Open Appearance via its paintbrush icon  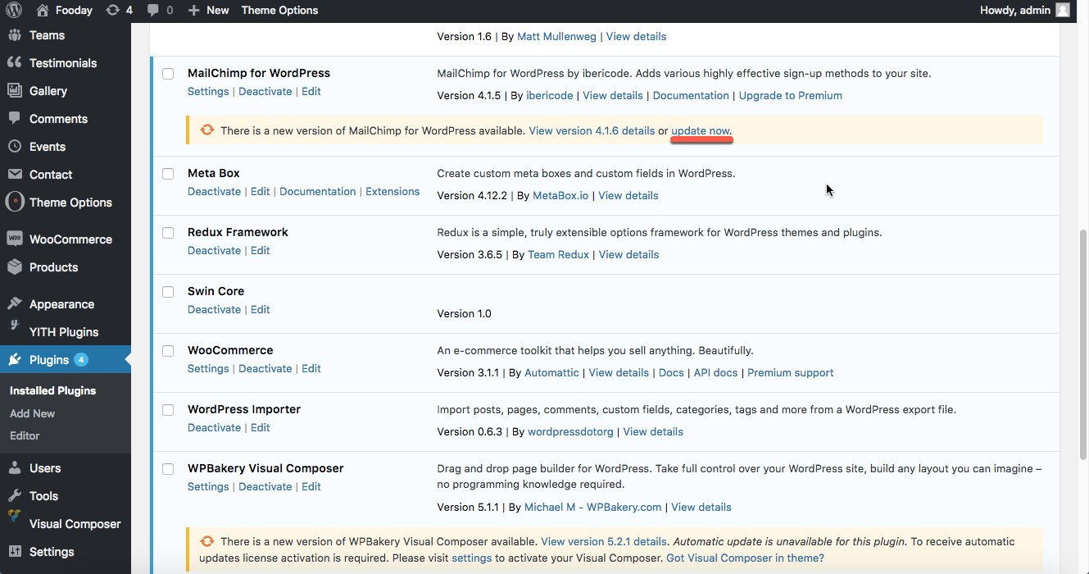[x=15, y=304]
